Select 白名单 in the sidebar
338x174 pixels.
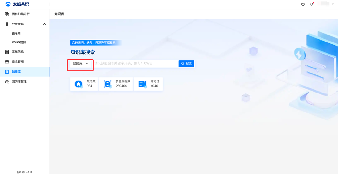point(16,33)
